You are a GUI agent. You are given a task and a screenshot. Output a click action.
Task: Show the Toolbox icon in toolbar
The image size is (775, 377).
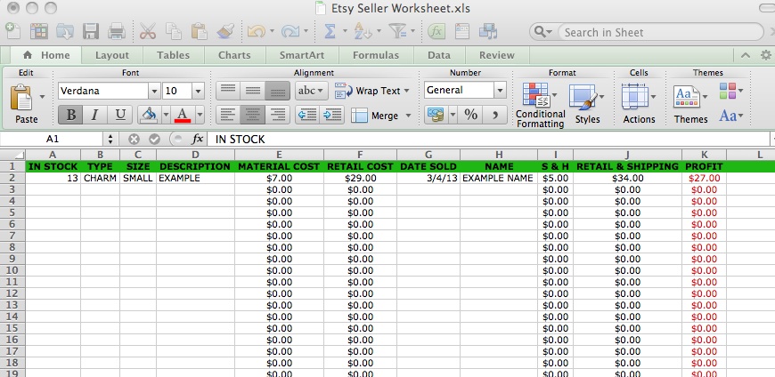pos(462,32)
